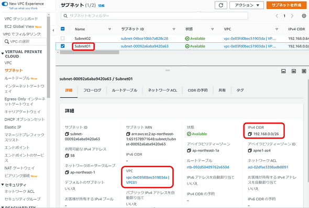Open network ACL acl-02dfae3398adb0091 link
This screenshot has height=208, width=309.
pos(268,167)
